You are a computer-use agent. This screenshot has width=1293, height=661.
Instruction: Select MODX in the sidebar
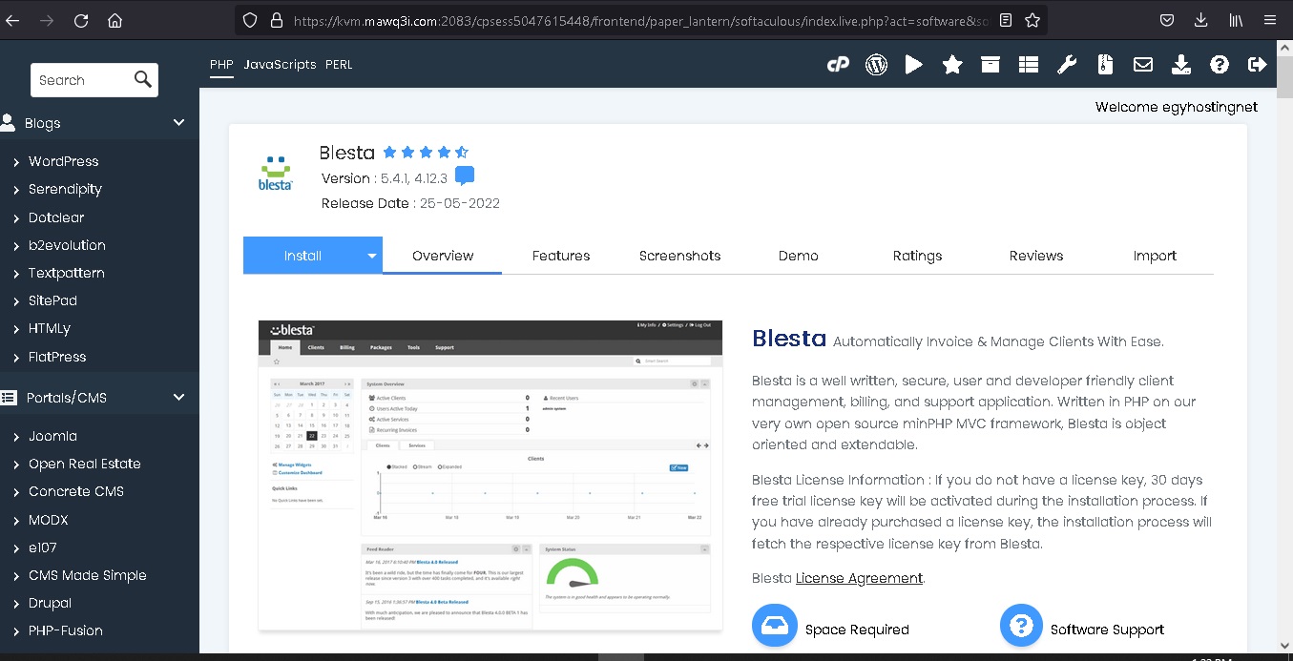pos(49,520)
